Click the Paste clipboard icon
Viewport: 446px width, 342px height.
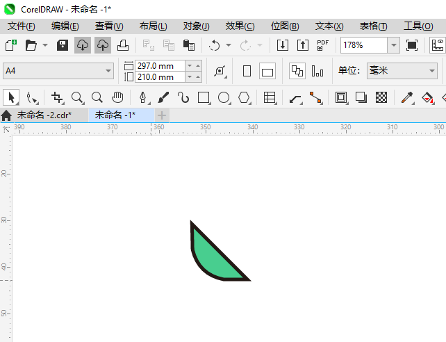[188, 45]
